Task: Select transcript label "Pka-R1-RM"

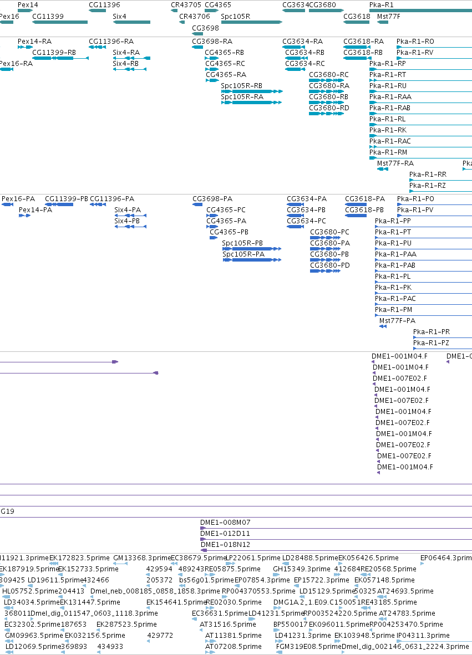Action: [388, 152]
